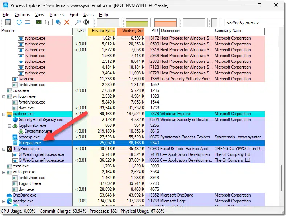The image size is (288, 218).
Task: Open the Options menu
Action: pos(22,15)
